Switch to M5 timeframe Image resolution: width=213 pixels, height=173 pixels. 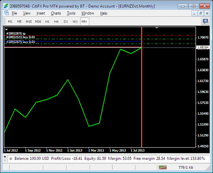[x=19, y=21]
